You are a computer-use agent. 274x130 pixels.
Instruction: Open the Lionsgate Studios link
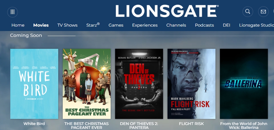(x=256, y=25)
